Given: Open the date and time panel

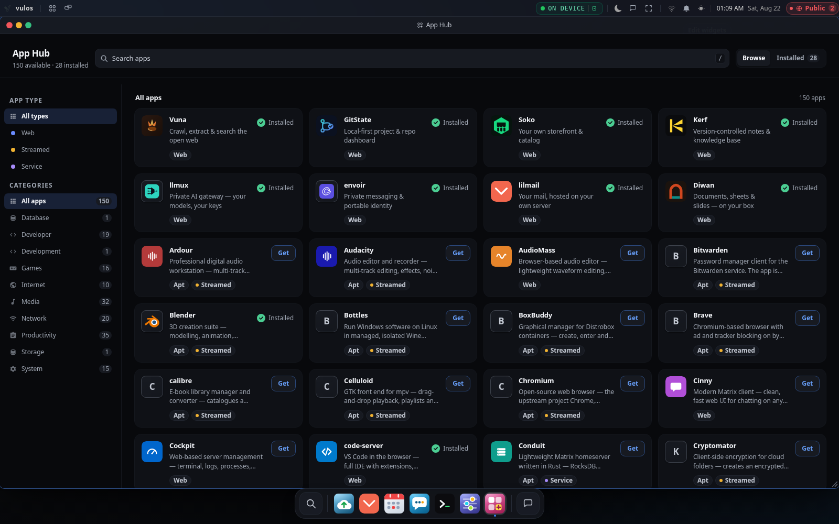Looking at the screenshot, I should click(x=748, y=8).
